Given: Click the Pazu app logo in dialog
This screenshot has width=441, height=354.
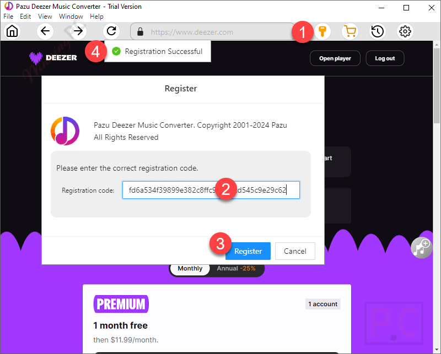Looking at the screenshot, I should (65, 131).
